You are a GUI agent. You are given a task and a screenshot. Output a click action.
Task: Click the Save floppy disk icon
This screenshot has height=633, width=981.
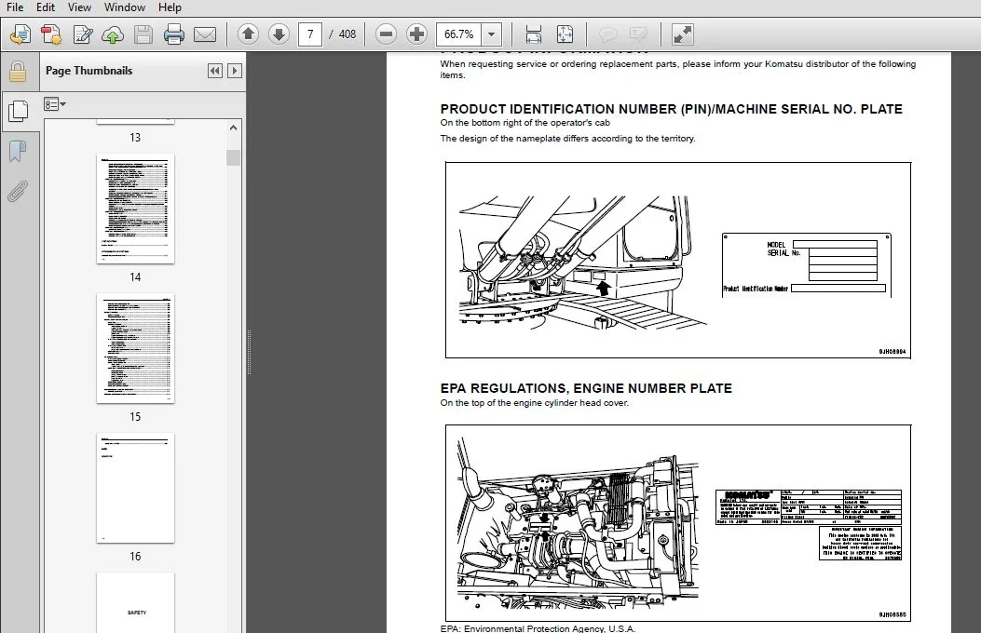[x=143, y=34]
